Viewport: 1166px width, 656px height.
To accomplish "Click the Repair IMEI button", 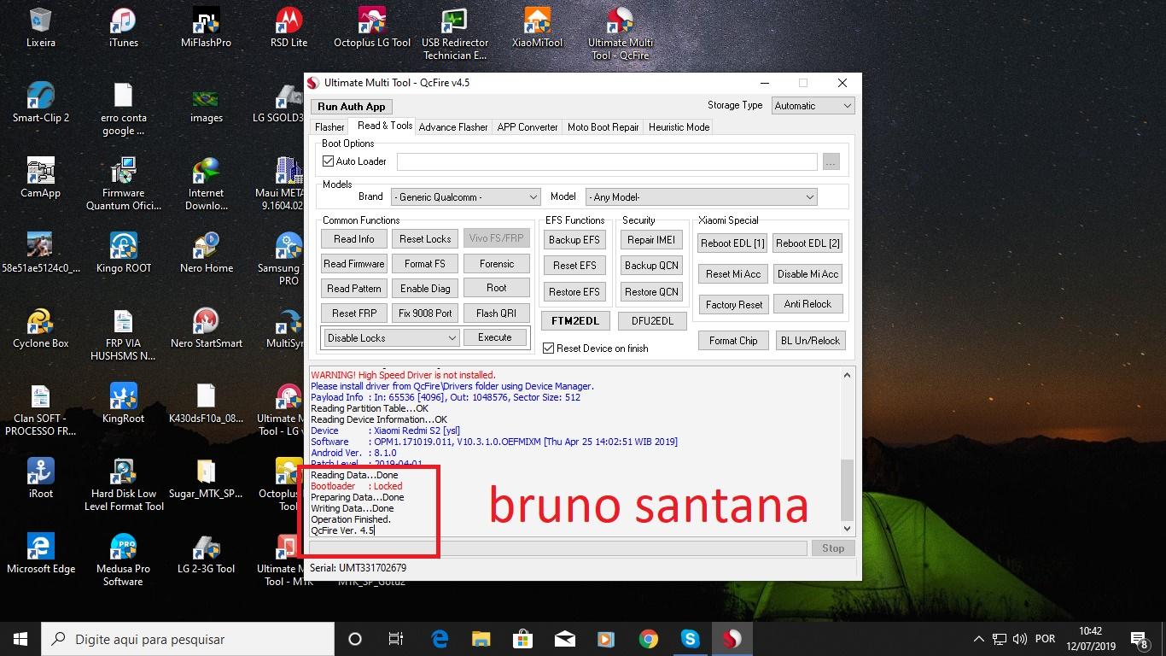I will point(651,240).
